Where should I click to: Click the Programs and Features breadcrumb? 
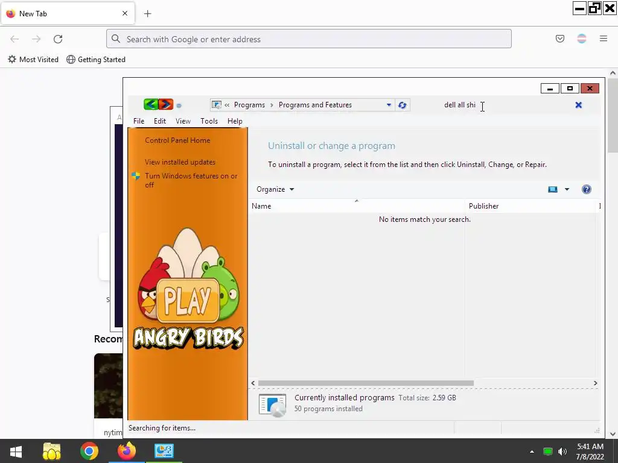315,105
